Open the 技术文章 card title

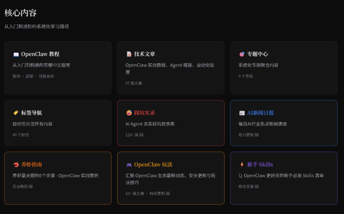click(x=145, y=54)
